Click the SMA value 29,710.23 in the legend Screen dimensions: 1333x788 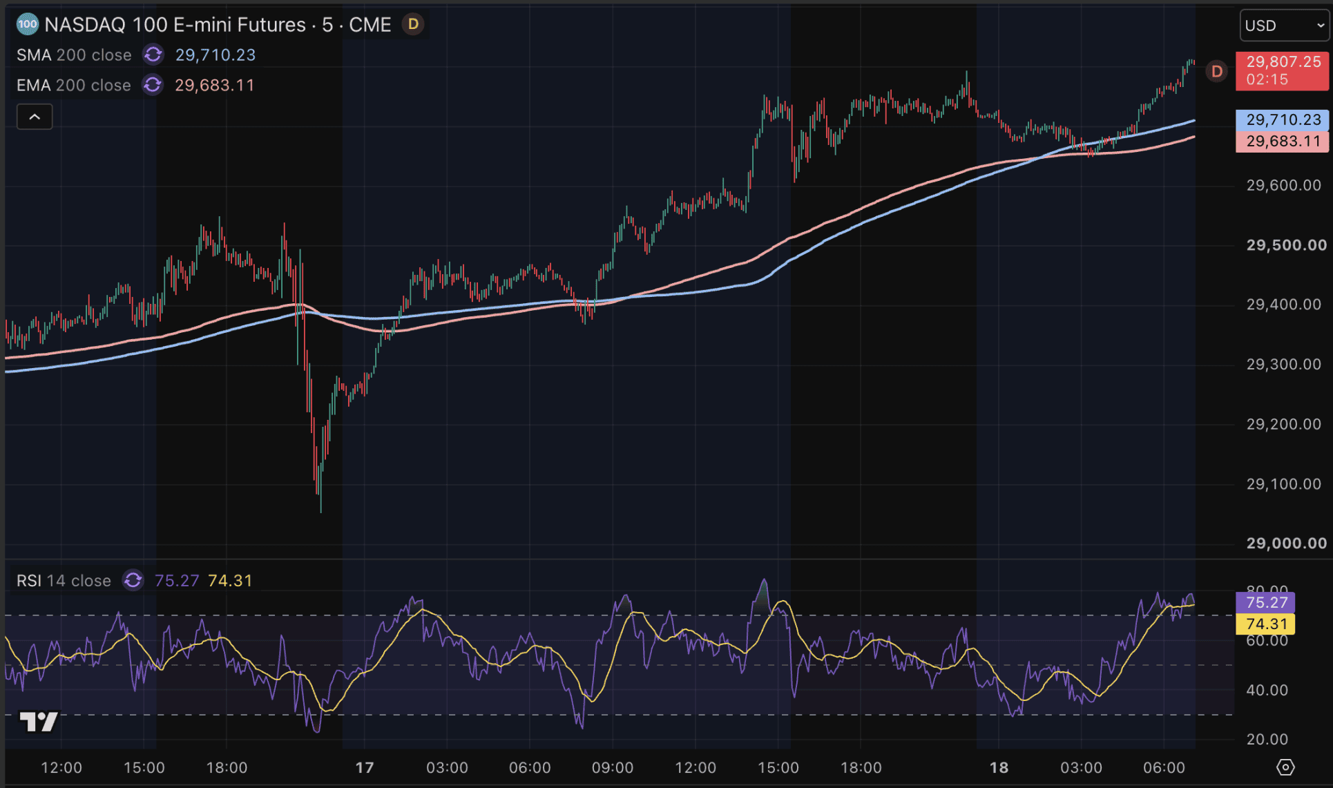point(215,55)
